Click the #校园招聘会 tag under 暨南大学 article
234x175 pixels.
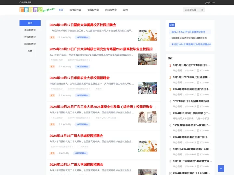[82, 37]
